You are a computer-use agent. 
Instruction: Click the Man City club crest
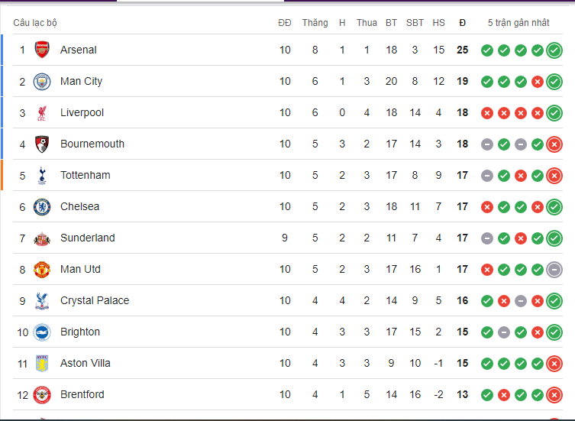point(42,82)
